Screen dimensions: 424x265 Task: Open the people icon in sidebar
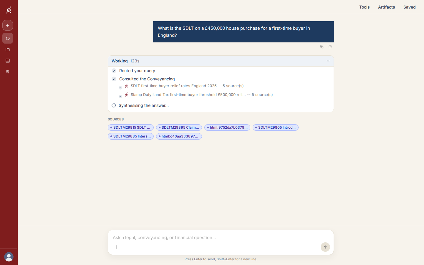pos(8,72)
